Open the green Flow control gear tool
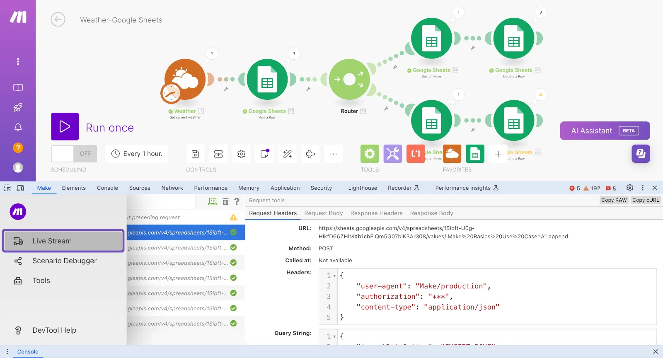Viewport: 663px width, 358px height. point(370,154)
